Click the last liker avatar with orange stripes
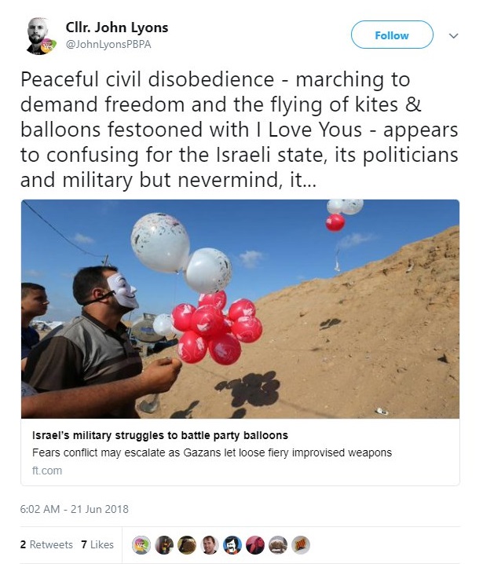The width and height of the screenshot is (483, 564). pos(301,545)
